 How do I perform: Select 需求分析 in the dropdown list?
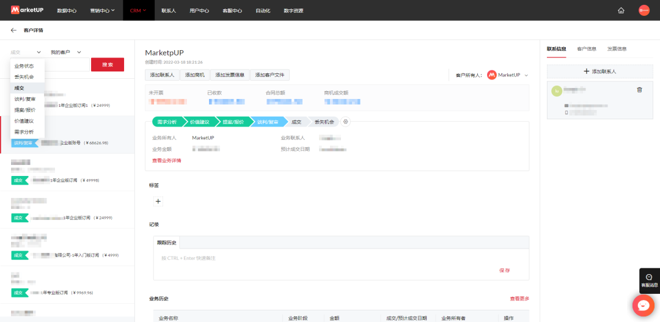tap(28, 132)
